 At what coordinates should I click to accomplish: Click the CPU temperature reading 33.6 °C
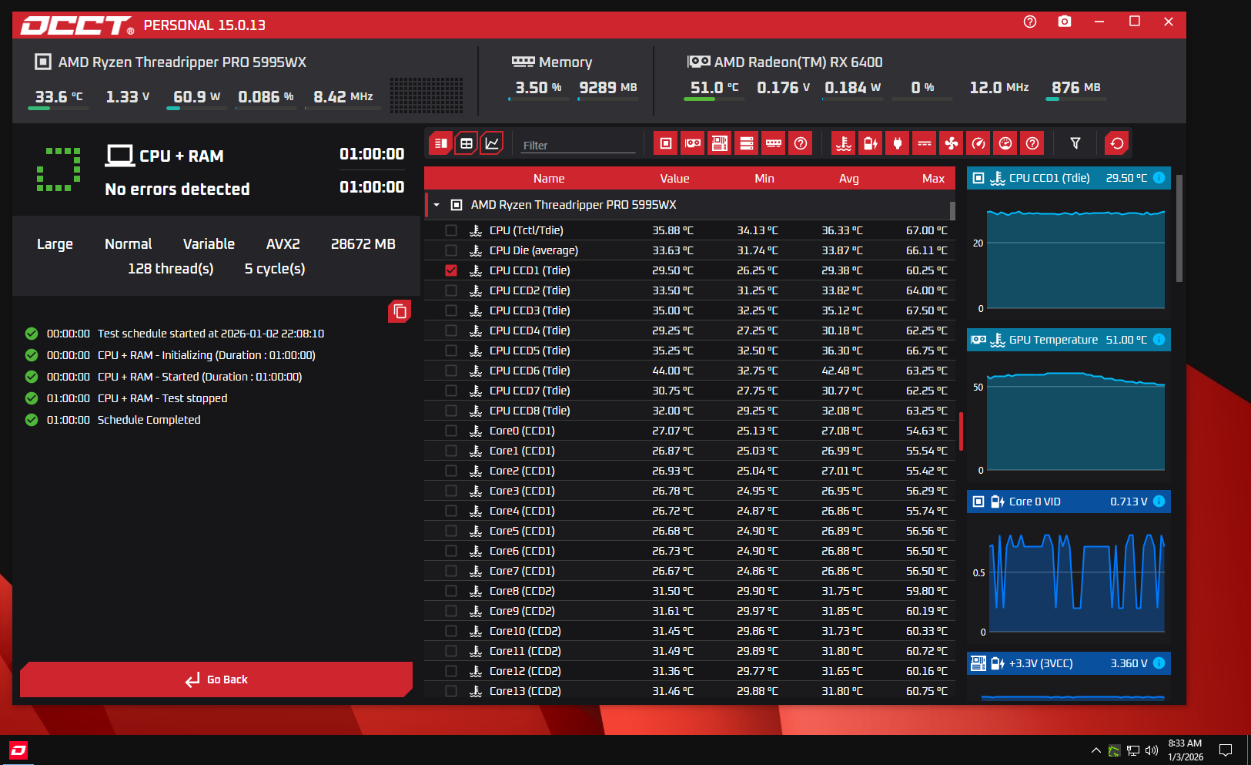click(59, 97)
